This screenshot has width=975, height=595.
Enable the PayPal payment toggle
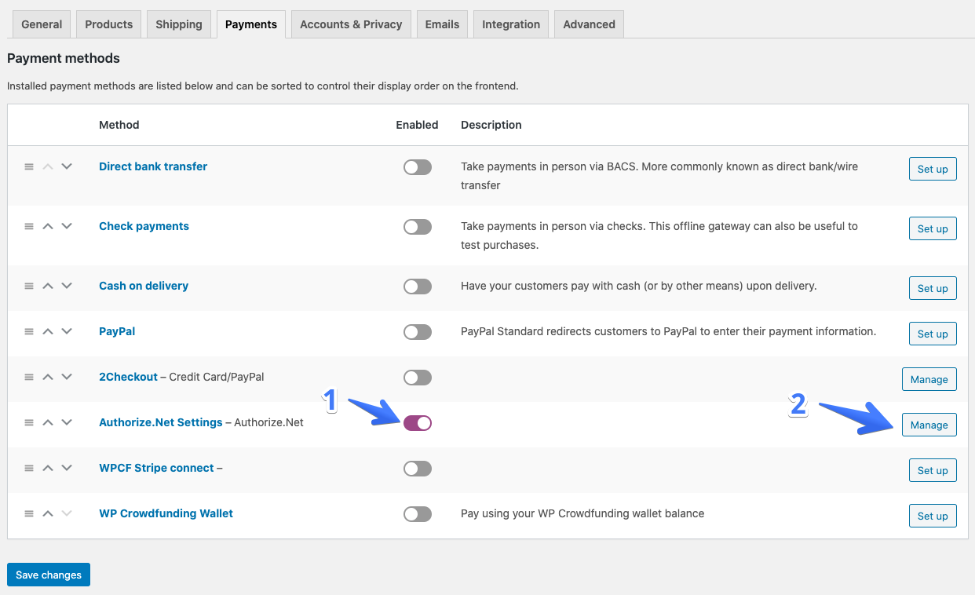click(x=418, y=332)
